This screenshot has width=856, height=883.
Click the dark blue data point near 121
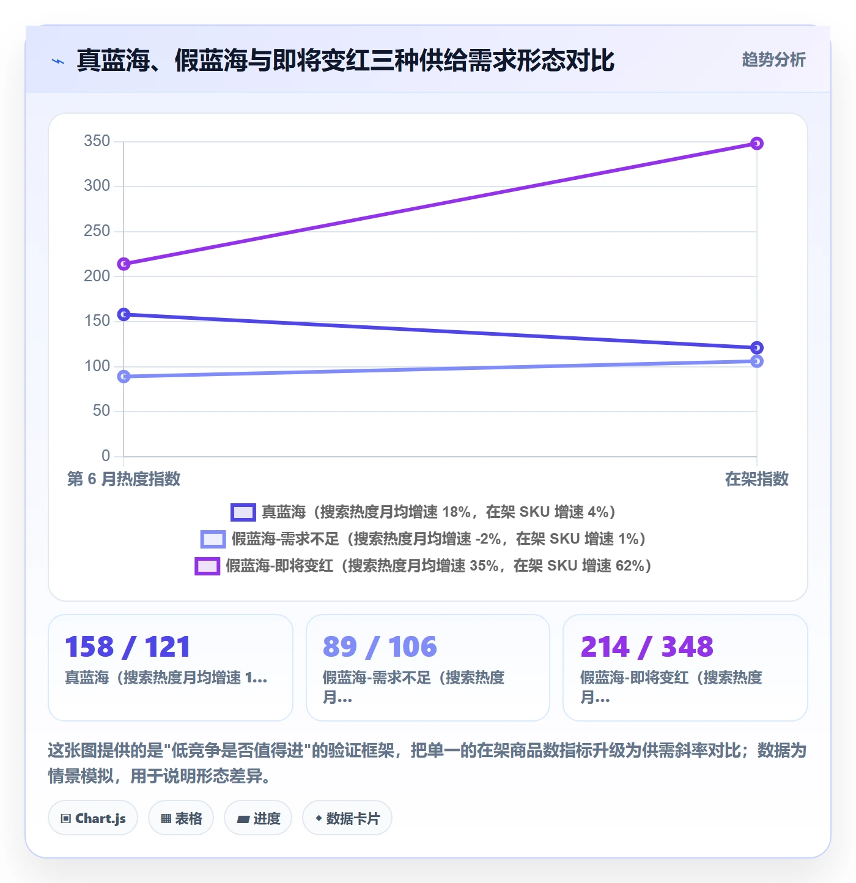click(x=757, y=348)
